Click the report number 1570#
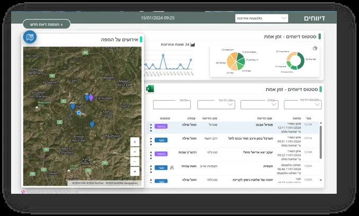 tap(308, 152)
